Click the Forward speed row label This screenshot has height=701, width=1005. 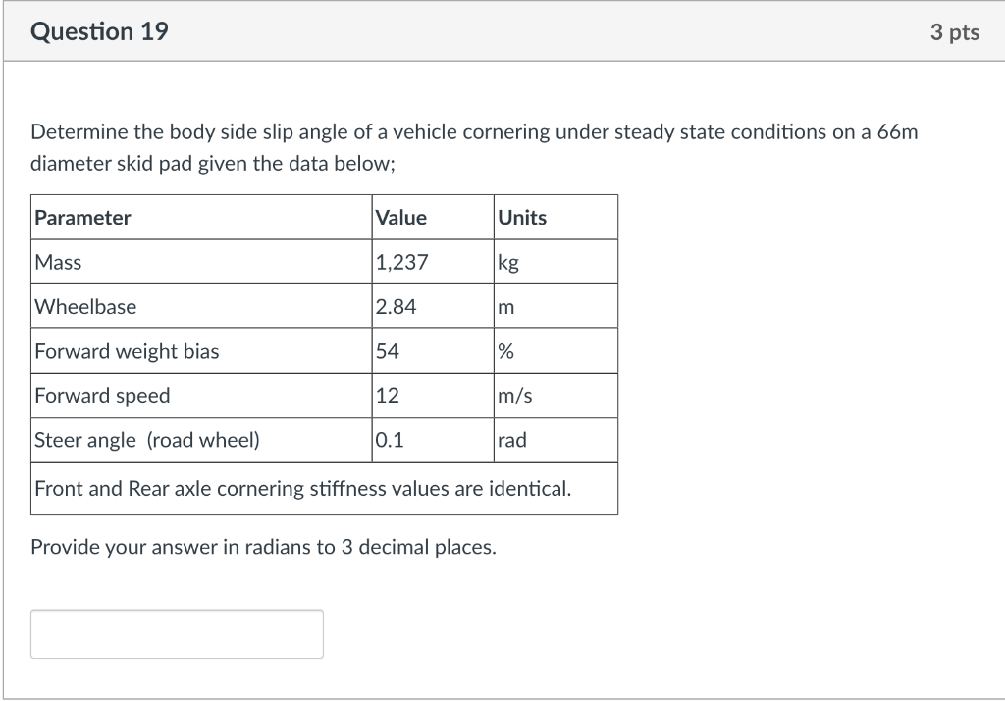102,395
